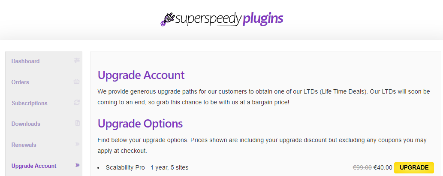The image size is (443, 176).
Task: Click the double chevron beside Upgrade Account
Action: click(78, 165)
